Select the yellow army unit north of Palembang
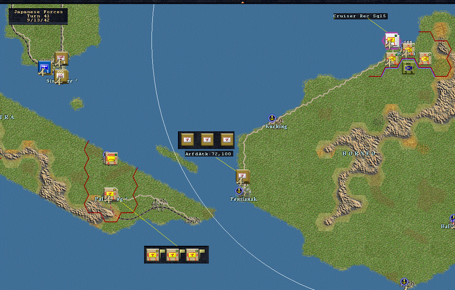Viewport: 455px width, 290px height. [x=111, y=159]
